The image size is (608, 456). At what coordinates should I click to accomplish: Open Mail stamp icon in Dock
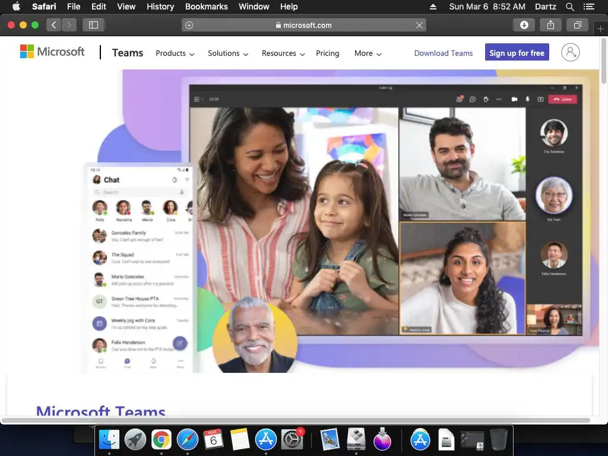330,439
